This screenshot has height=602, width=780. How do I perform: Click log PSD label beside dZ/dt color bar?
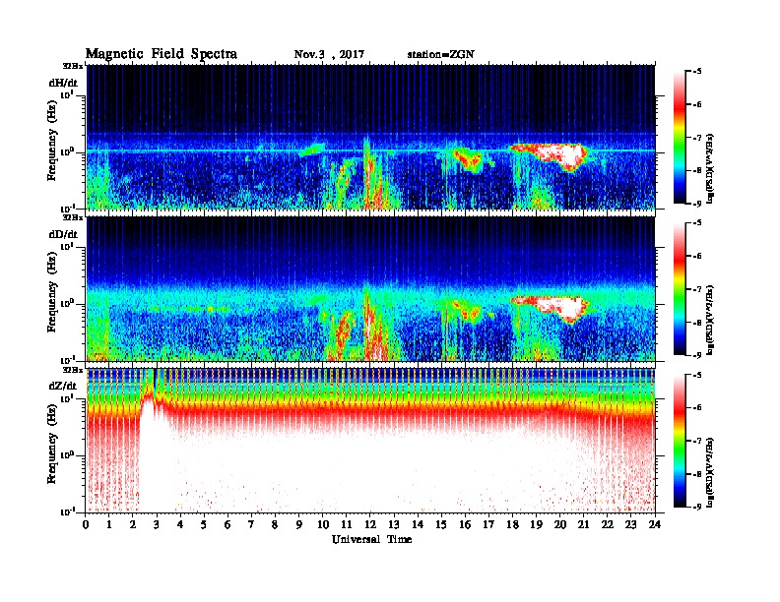pyautogui.click(x=710, y=472)
